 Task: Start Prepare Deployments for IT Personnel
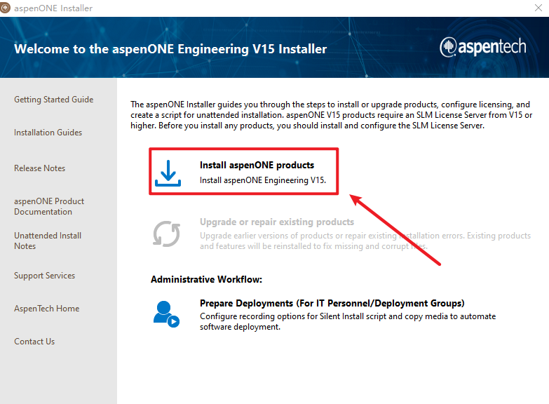[x=332, y=304]
